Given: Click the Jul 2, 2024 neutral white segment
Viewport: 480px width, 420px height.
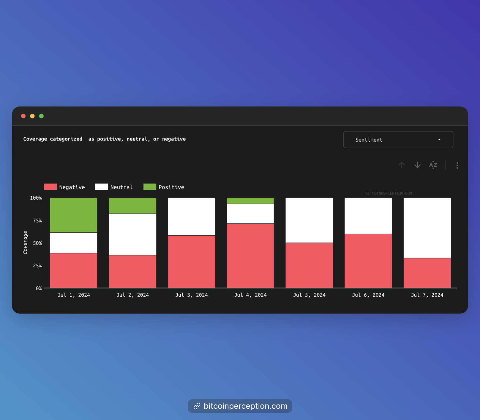Looking at the screenshot, I should (x=132, y=234).
